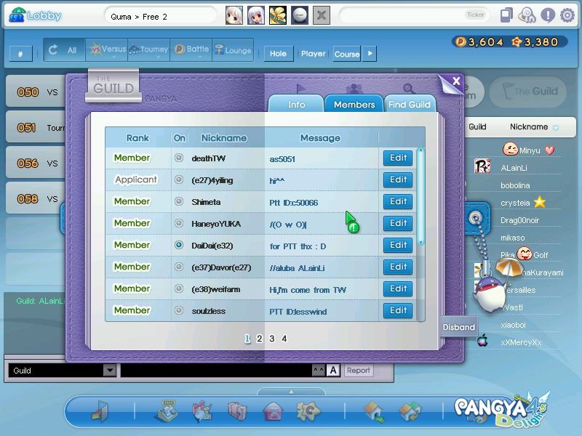Viewport: 582px width, 436px height.
Task: Edit the applicant (e27)4yiling row
Action: 398,179
